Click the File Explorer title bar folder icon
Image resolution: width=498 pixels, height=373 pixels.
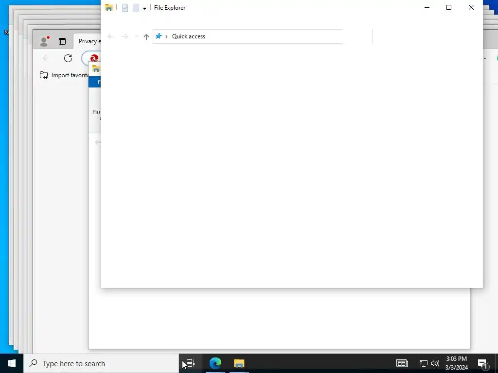(x=109, y=8)
